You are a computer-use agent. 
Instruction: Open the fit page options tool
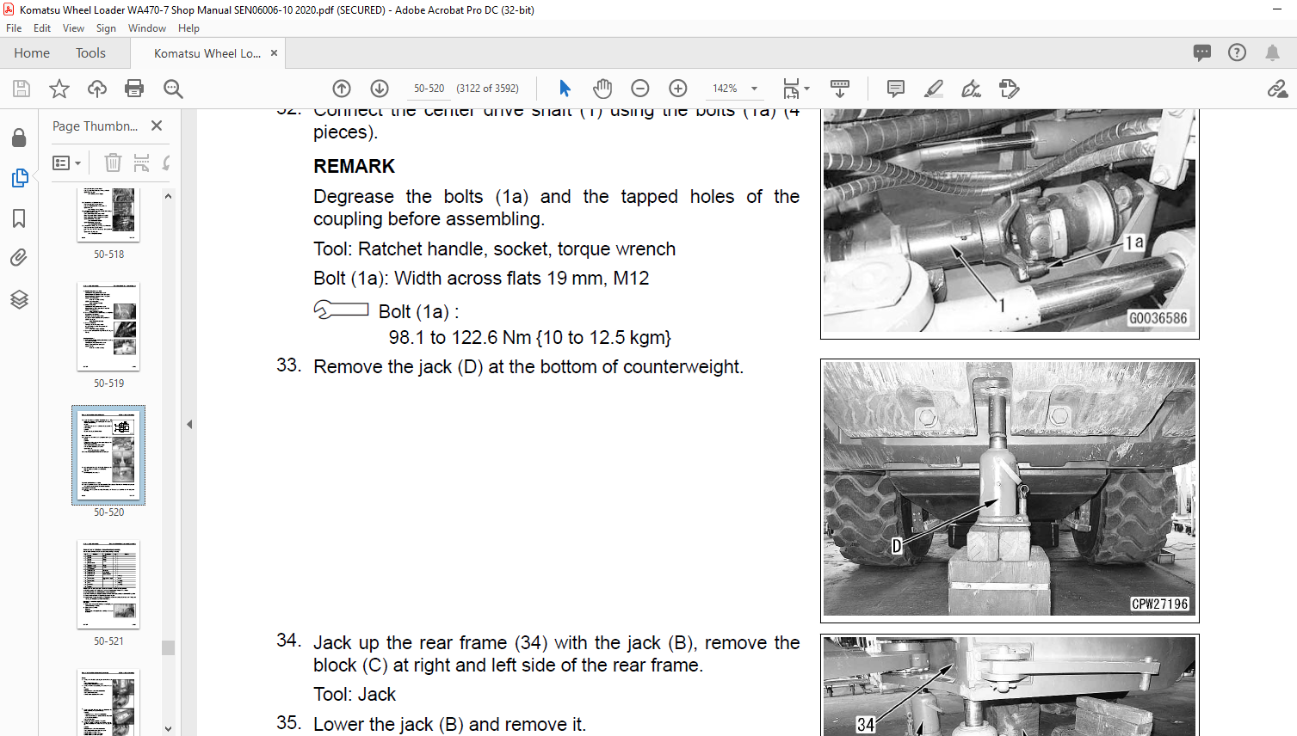pyautogui.click(x=796, y=89)
